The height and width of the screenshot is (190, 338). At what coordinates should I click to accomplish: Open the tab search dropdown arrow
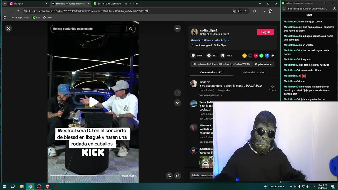(5, 4)
